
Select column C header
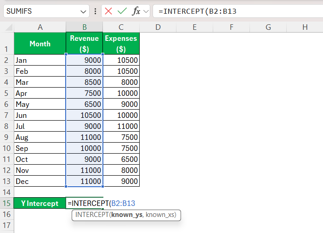(121, 27)
